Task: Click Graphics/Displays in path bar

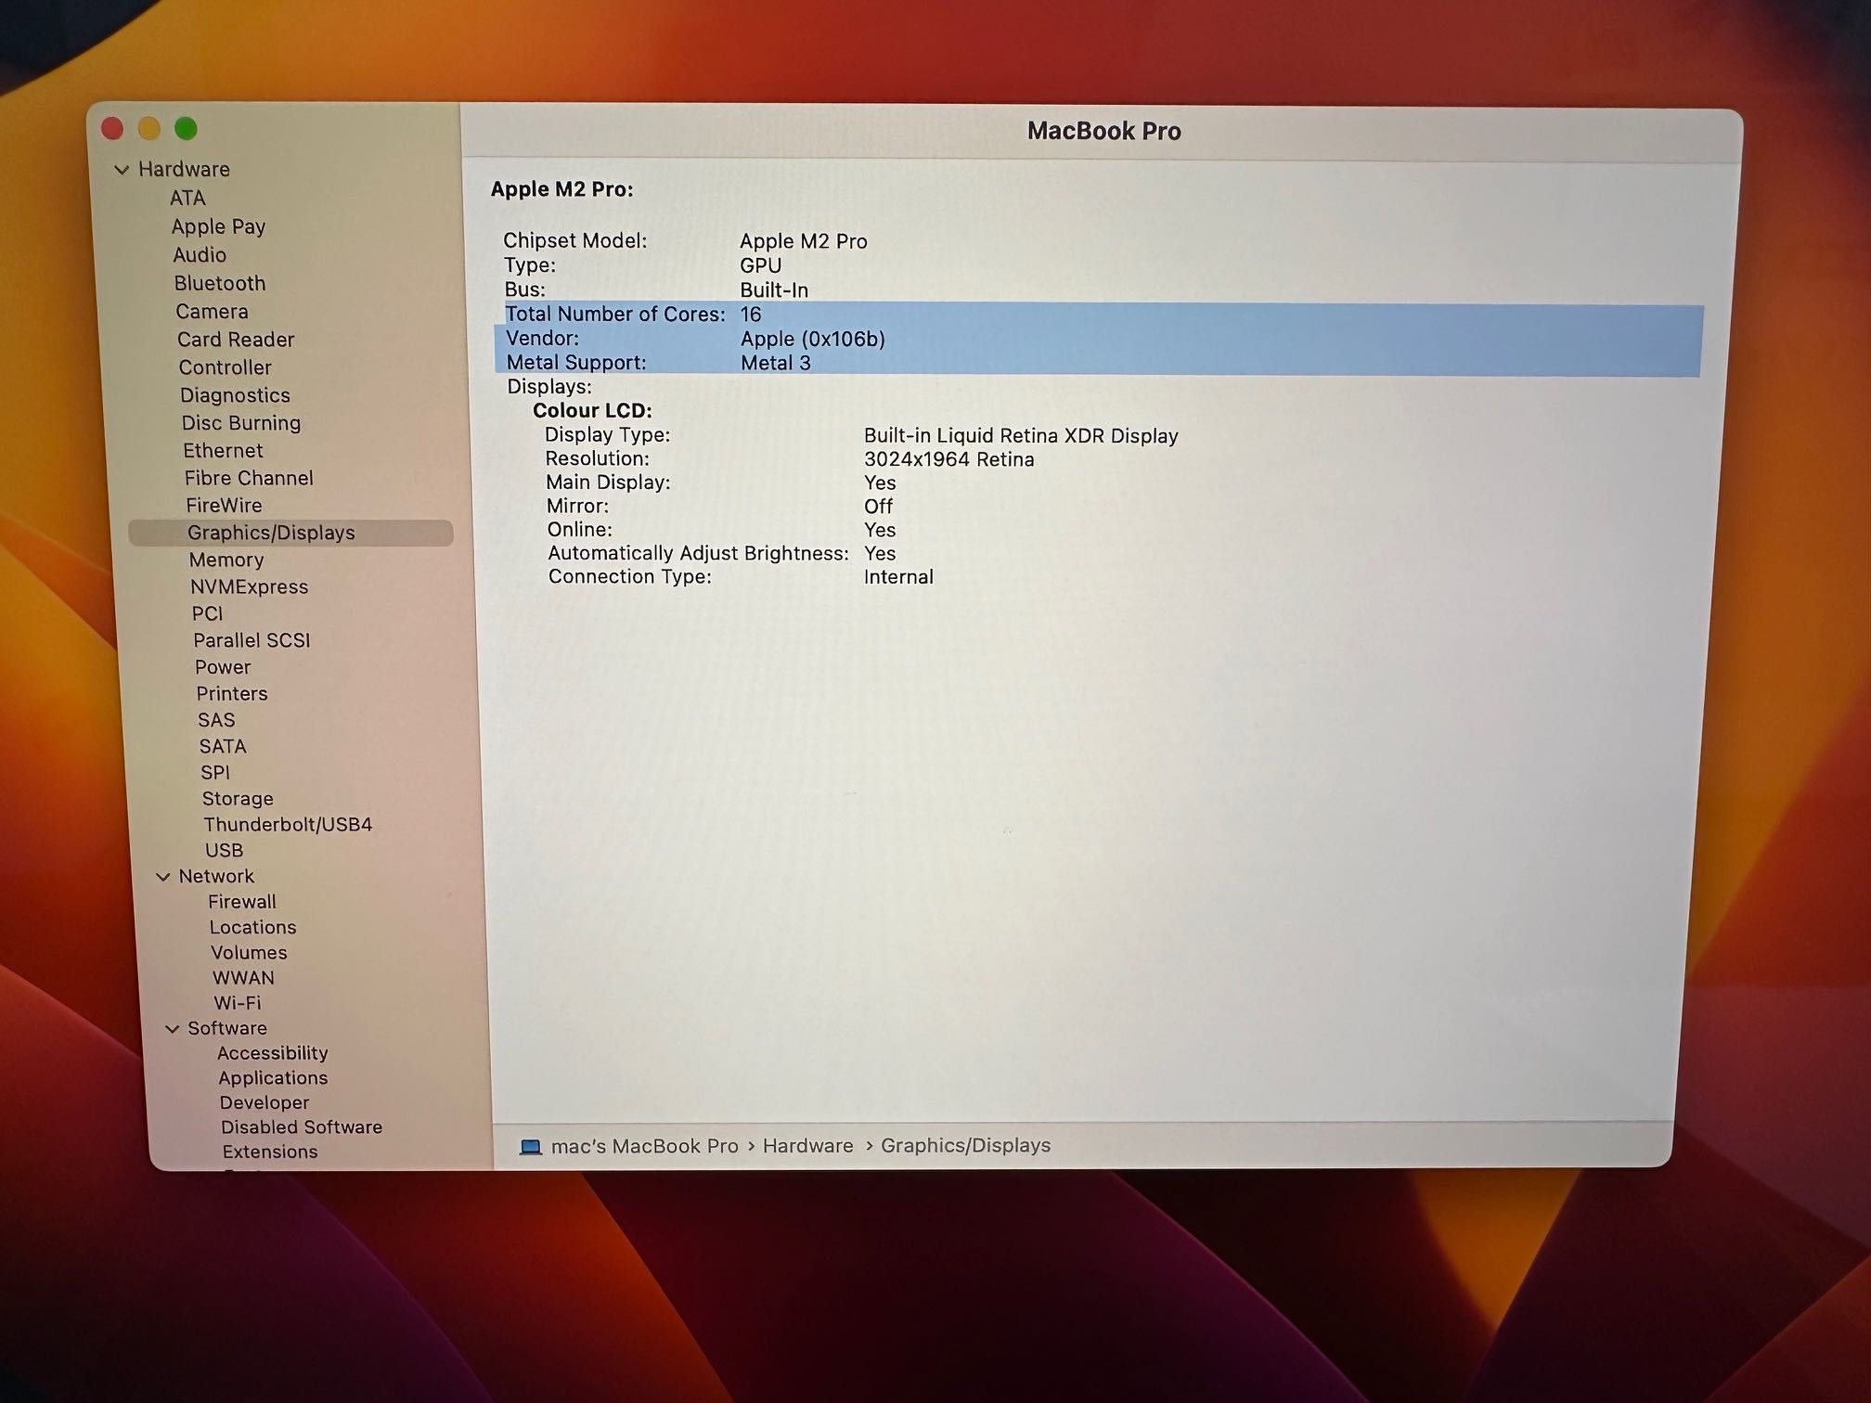Action: coord(965,1146)
